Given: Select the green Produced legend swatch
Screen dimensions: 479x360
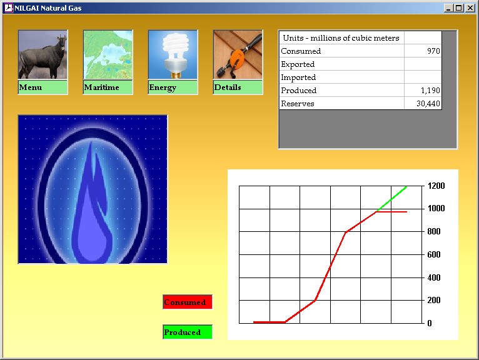Looking at the screenshot, I should (187, 332).
